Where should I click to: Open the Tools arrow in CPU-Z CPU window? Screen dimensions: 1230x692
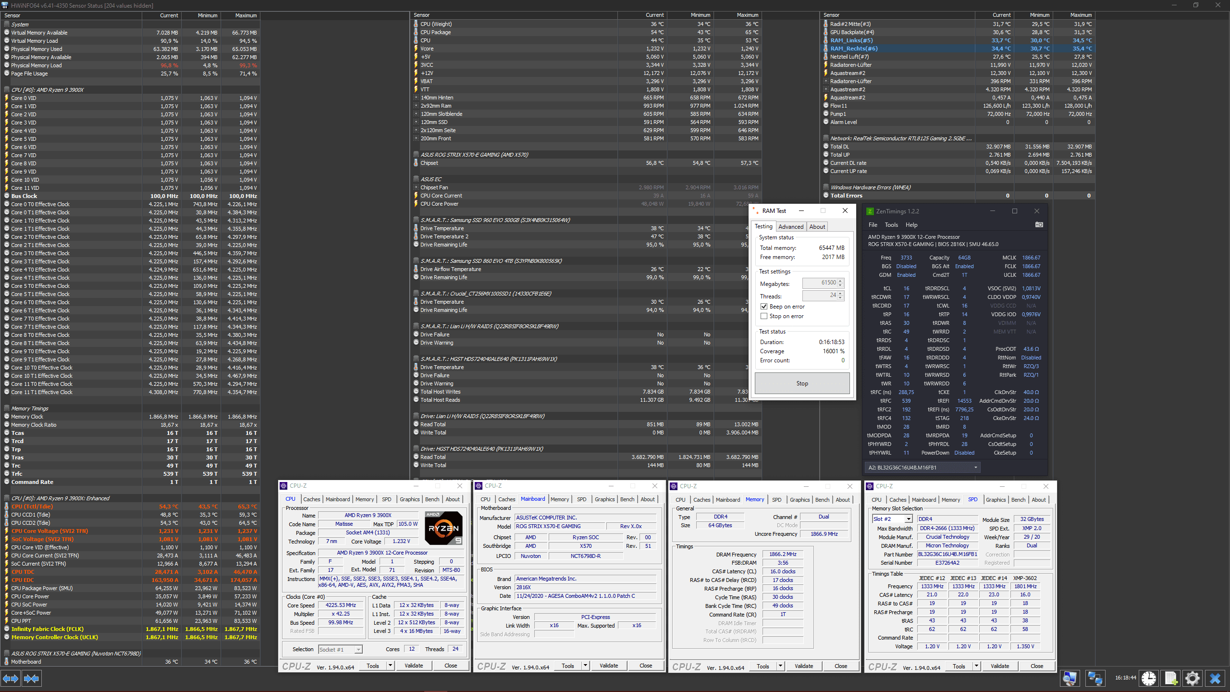390,666
